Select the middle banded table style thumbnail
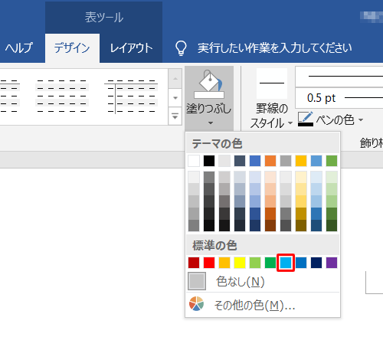Image resolution: width=383 pixels, height=337 pixels. pyautogui.click(x=62, y=96)
